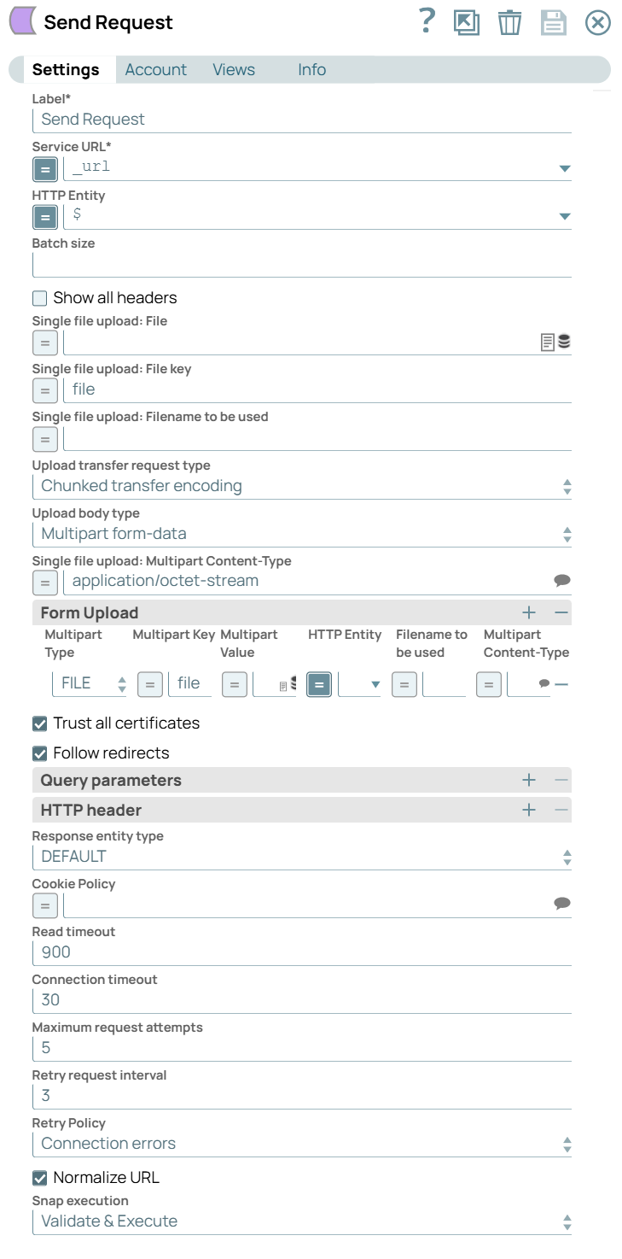Open the Views tab
This screenshot has height=1259, width=622.
pyautogui.click(x=233, y=69)
